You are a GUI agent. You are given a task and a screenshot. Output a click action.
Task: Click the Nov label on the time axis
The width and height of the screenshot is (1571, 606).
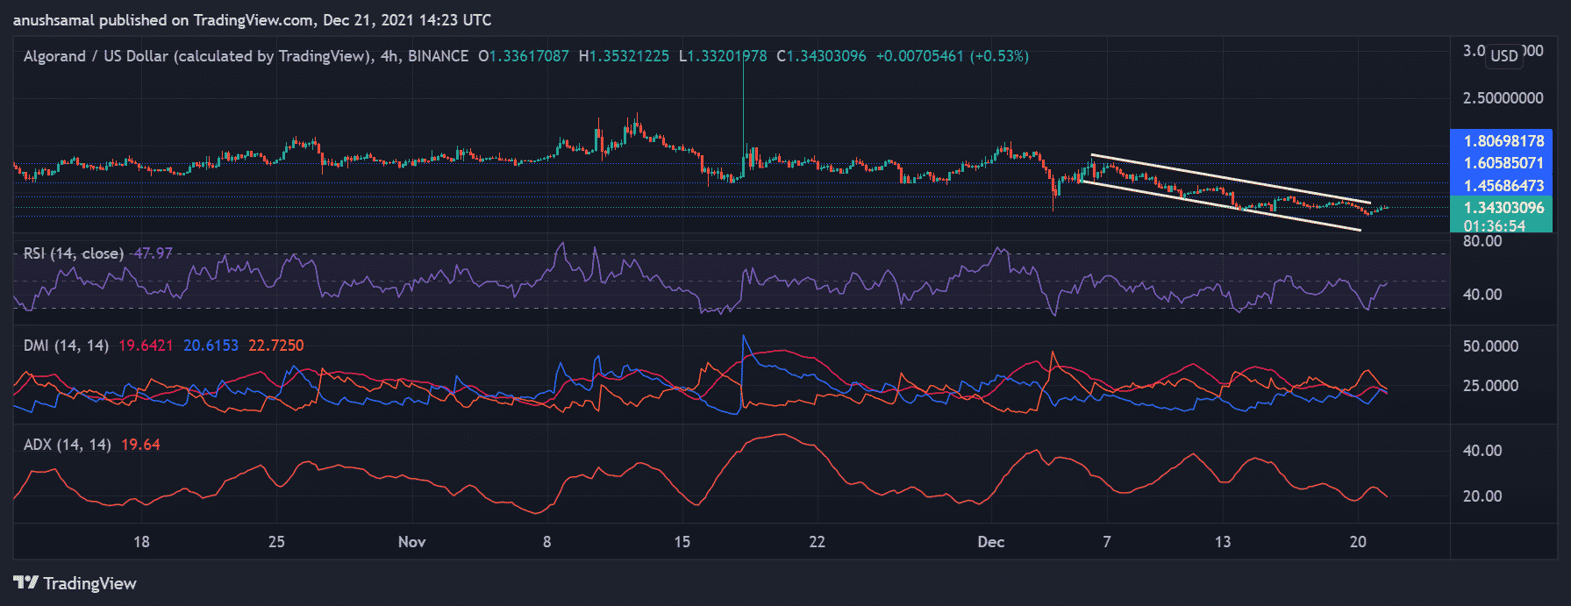[411, 542]
